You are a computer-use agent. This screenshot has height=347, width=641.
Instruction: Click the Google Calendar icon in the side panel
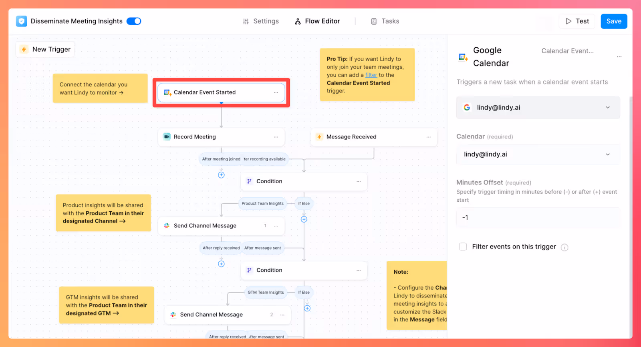pos(463,57)
